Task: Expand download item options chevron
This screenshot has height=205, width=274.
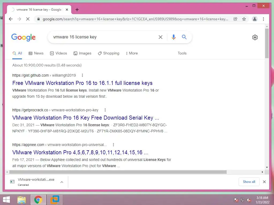Action: click(x=62, y=182)
